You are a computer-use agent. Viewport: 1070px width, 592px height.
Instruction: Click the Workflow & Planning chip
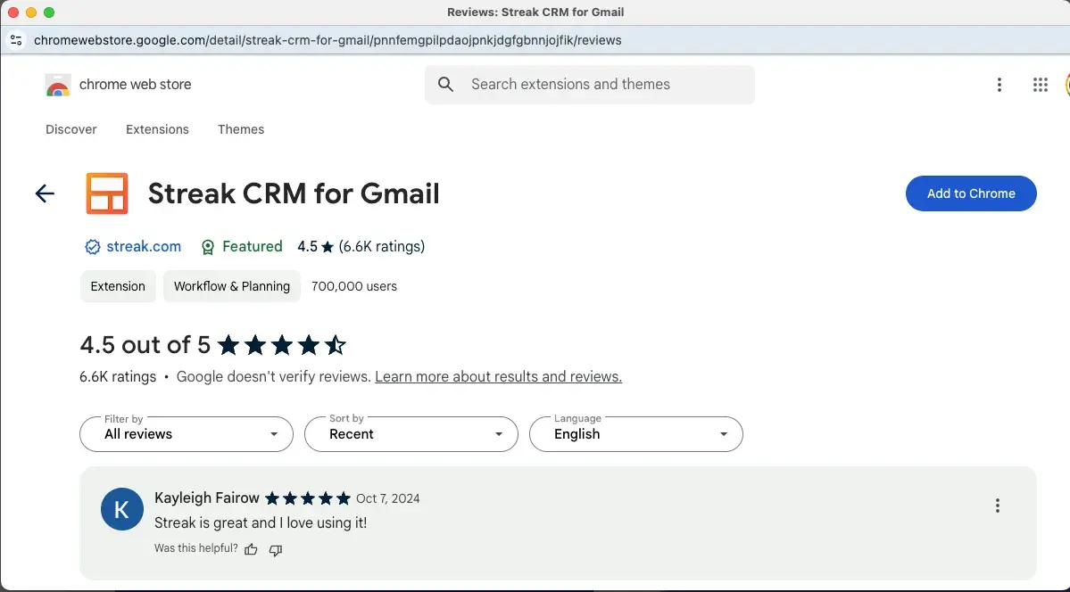pos(232,286)
